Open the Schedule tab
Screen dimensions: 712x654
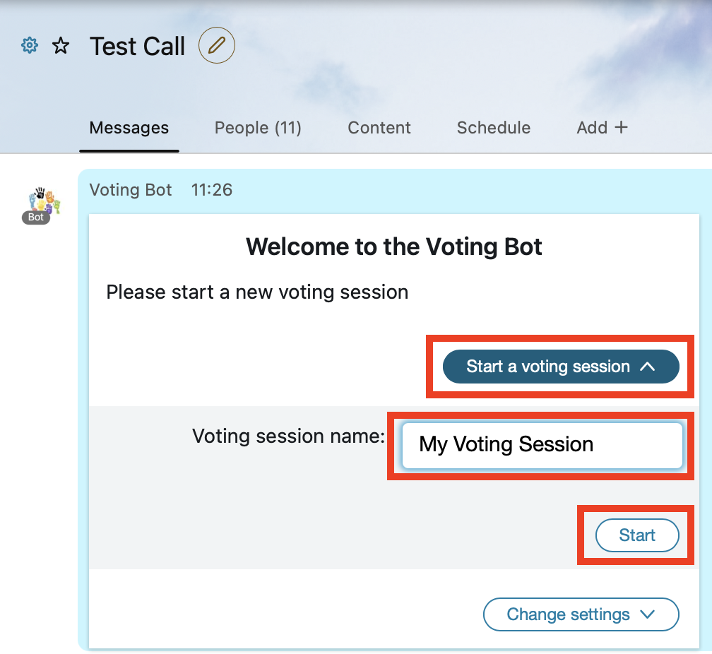point(494,128)
